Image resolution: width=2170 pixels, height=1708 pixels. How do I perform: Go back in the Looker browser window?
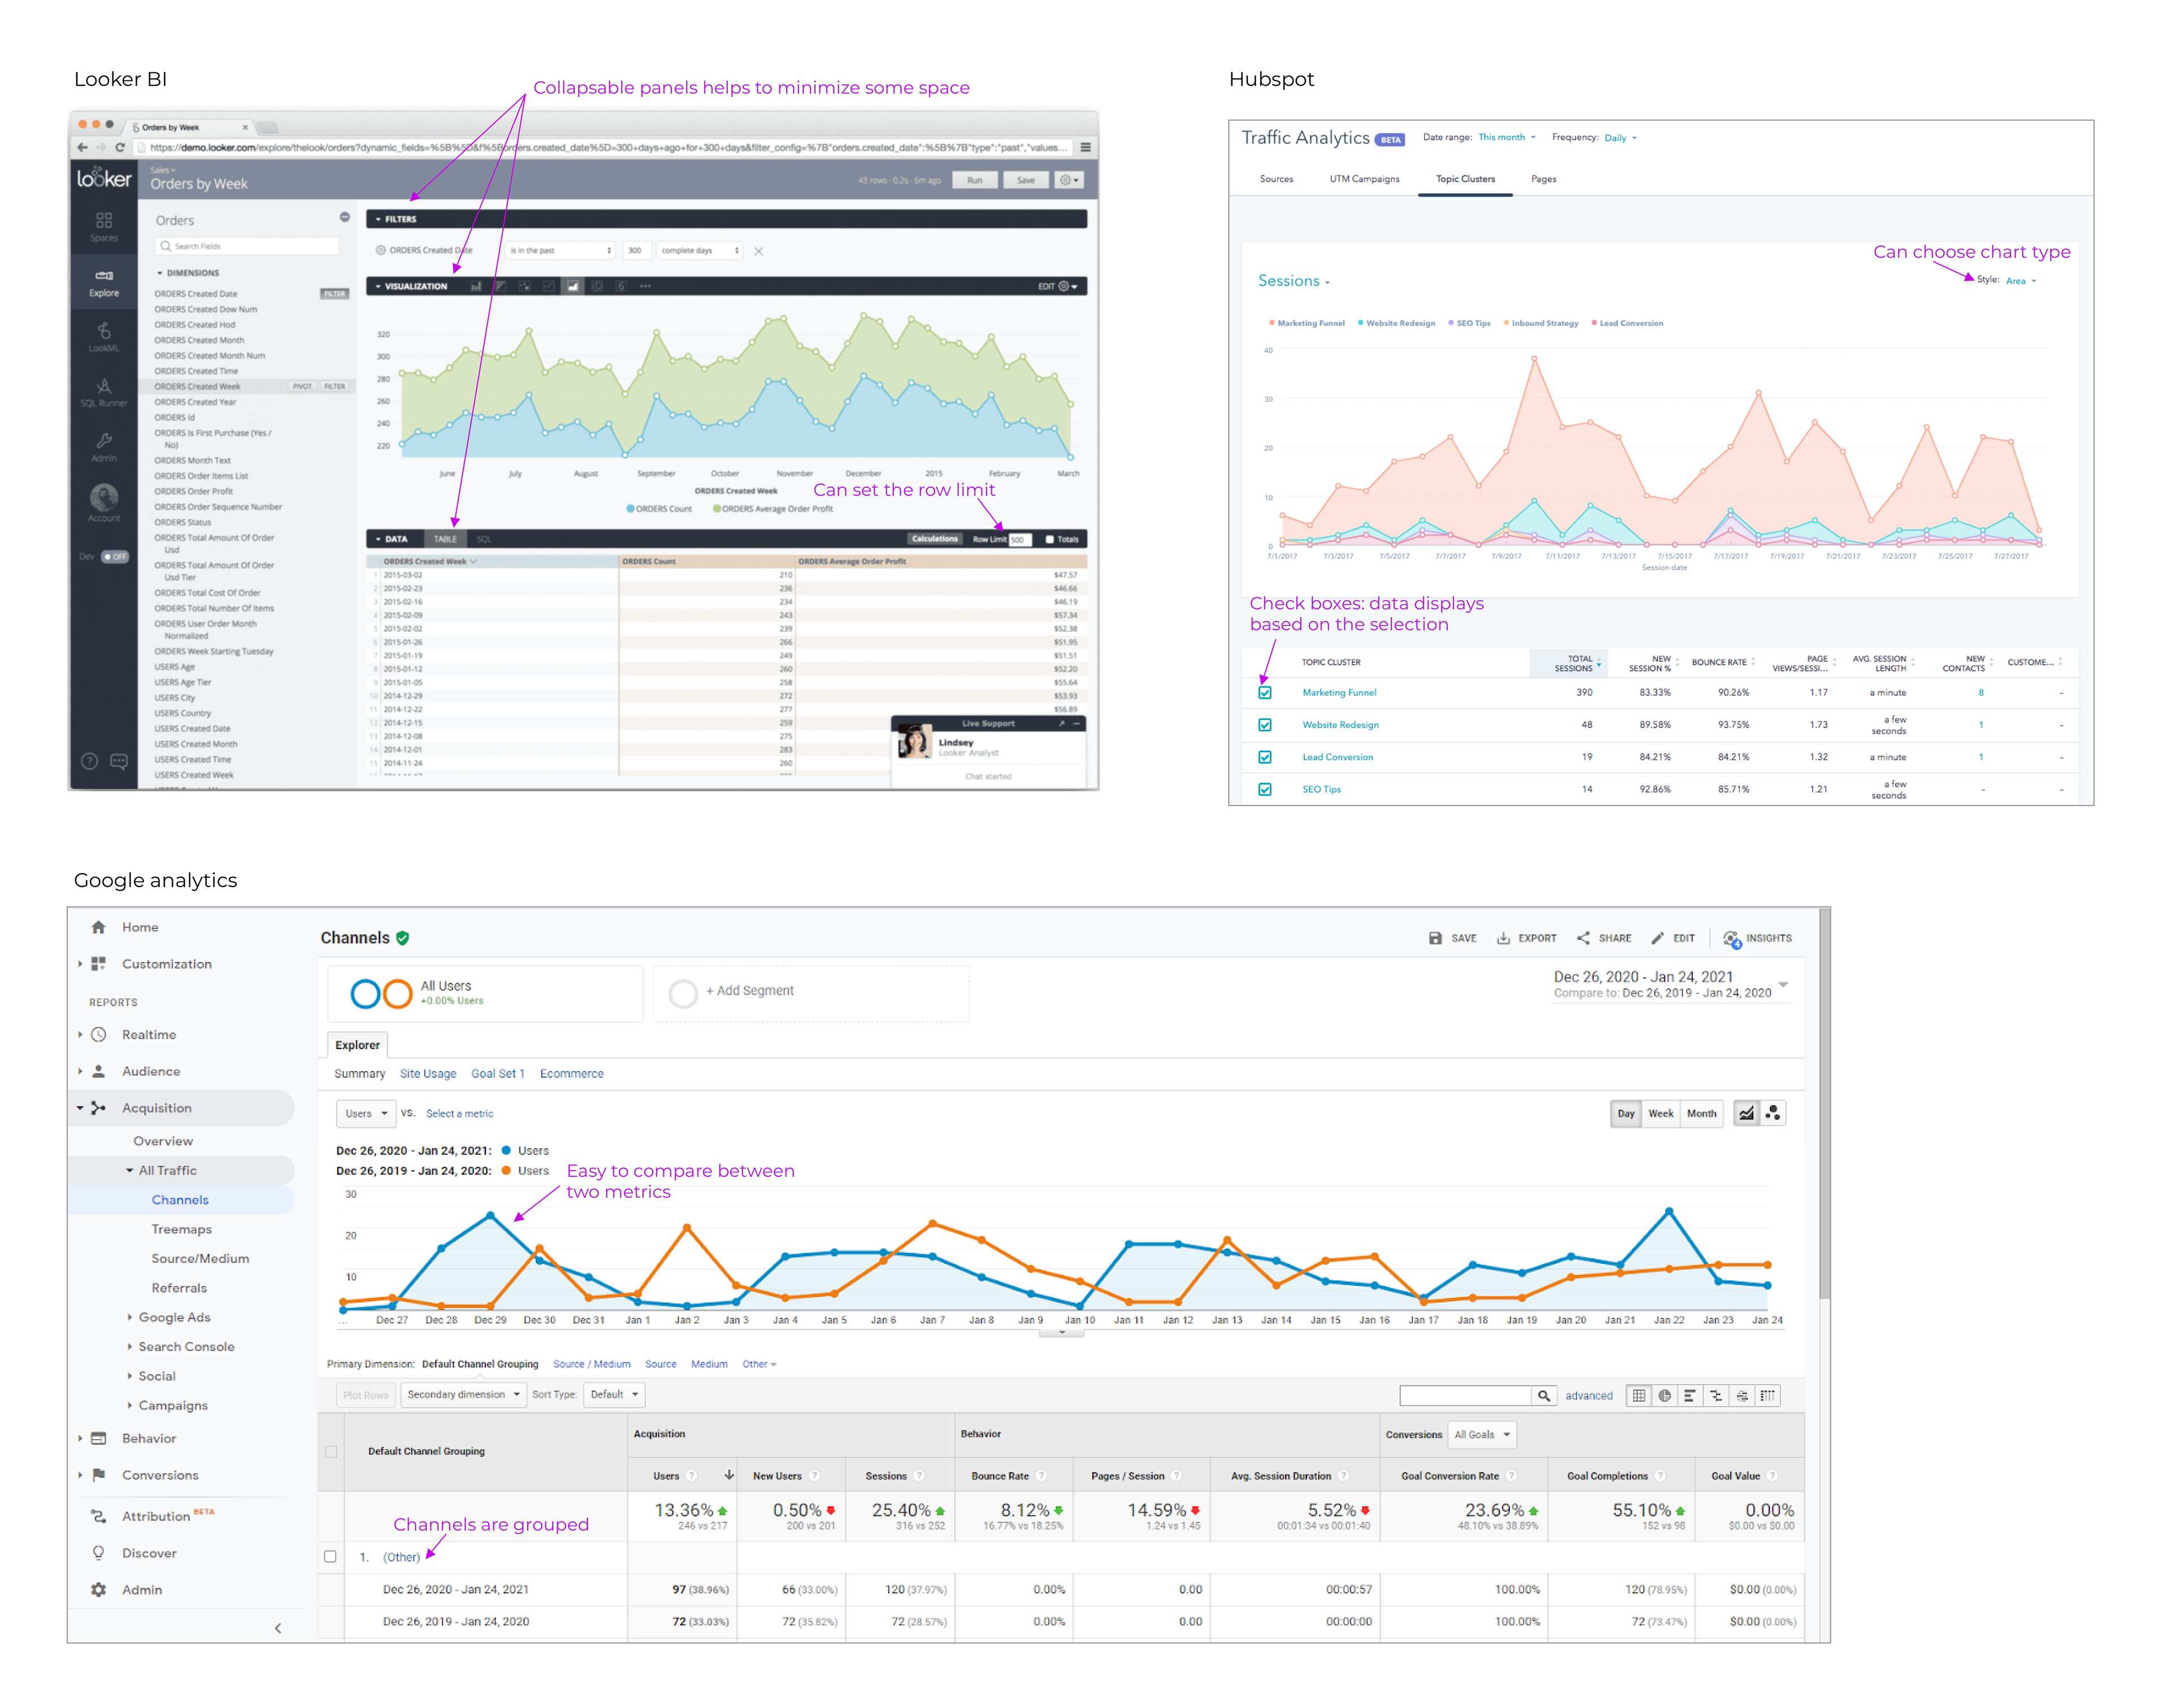pos(82,147)
